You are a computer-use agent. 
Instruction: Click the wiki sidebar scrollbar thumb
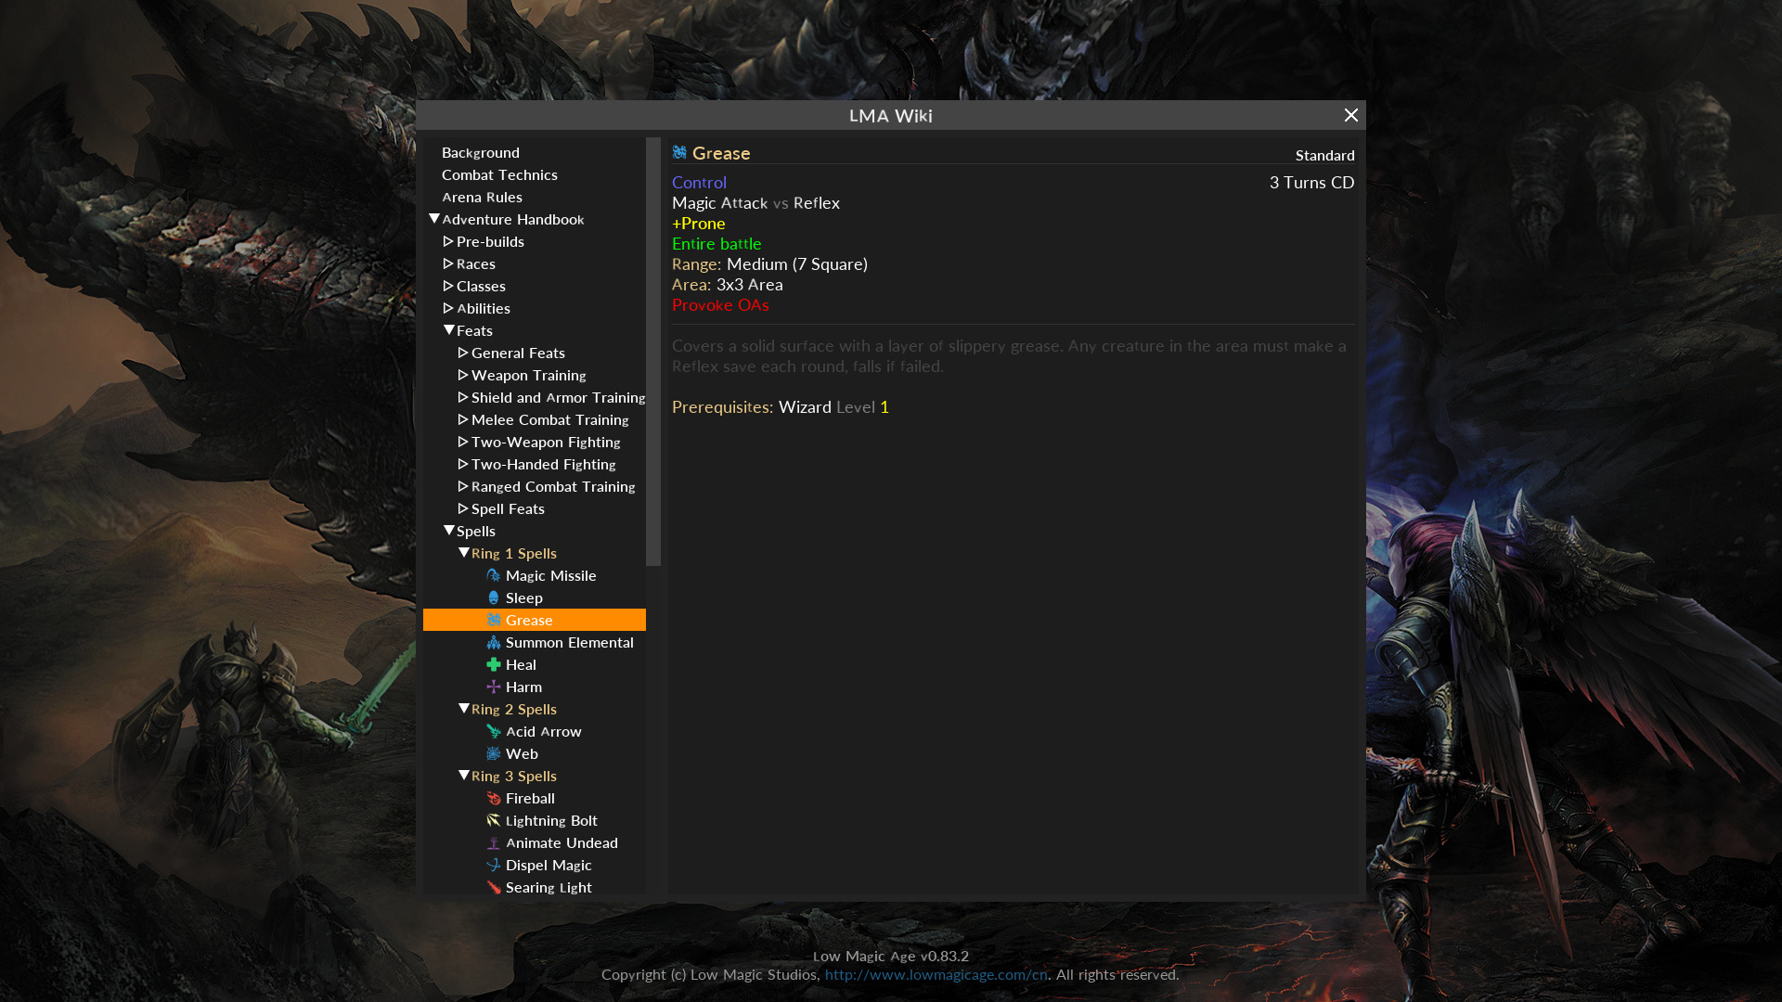(653, 351)
